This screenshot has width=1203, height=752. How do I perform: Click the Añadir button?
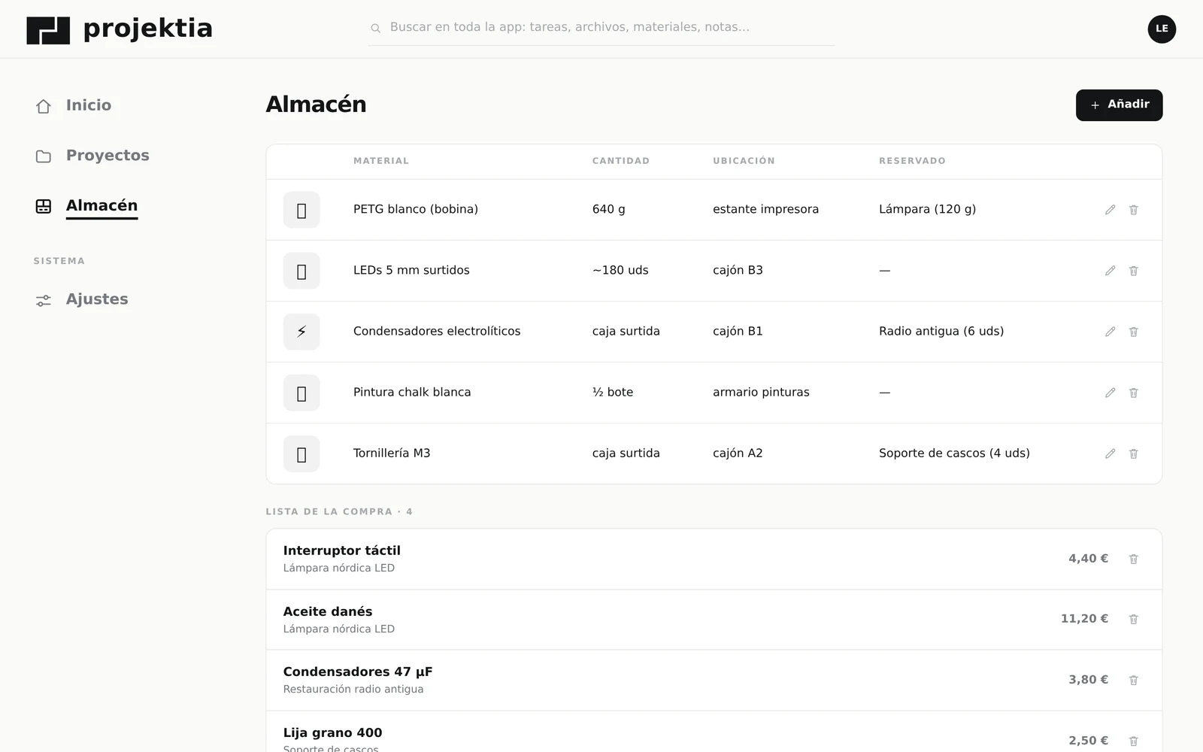point(1119,105)
